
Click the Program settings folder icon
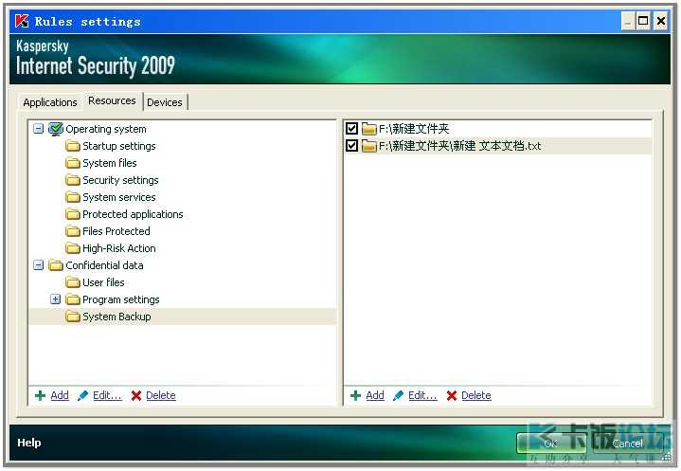click(73, 299)
